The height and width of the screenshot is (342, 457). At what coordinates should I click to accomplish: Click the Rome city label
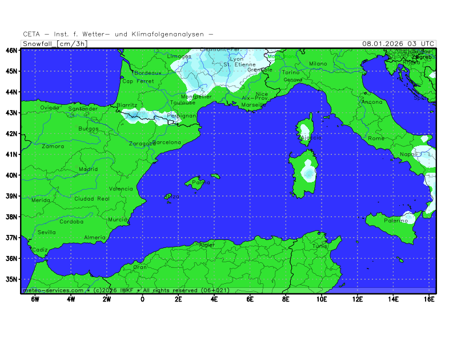pyautogui.click(x=376, y=139)
